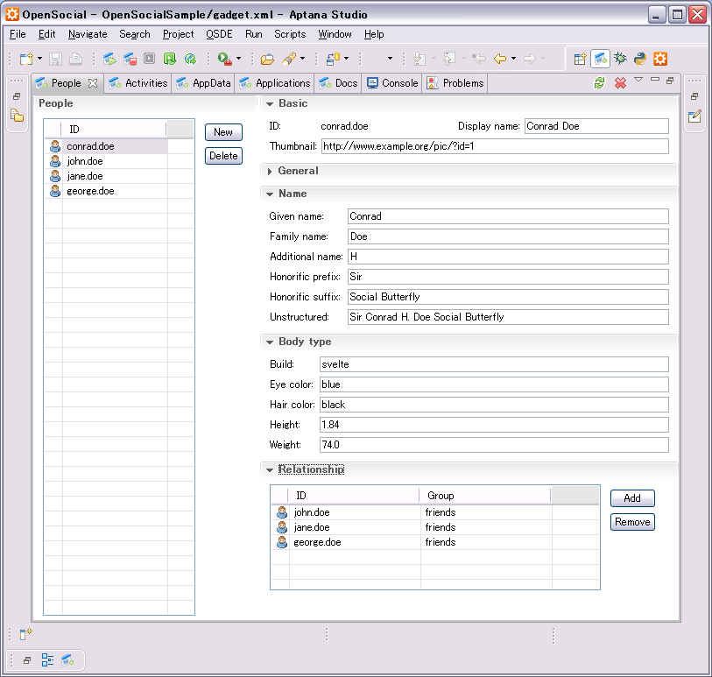Click the New wizard toolbar icon

26,59
